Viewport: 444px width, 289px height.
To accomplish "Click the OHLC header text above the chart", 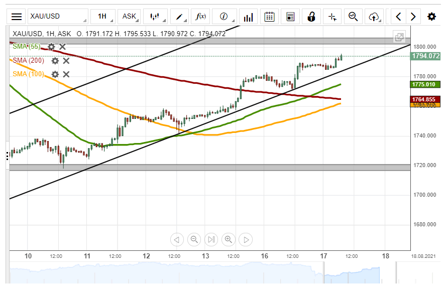I will [x=119, y=34].
